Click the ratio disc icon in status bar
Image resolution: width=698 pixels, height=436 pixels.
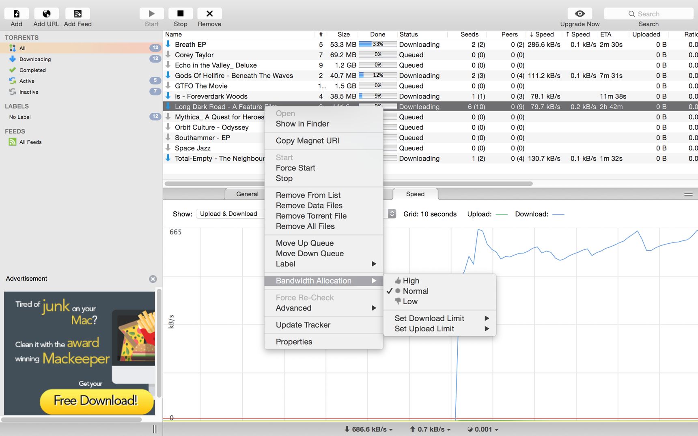pyautogui.click(x=470, y=429)
